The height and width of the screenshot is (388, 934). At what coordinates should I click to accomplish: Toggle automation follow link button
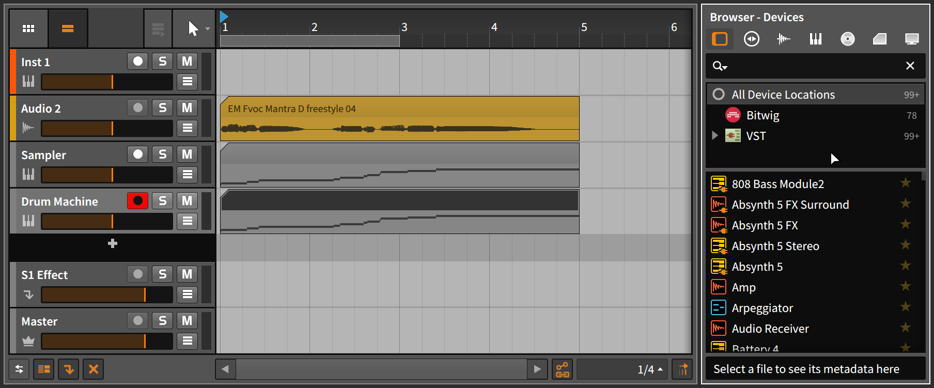pos(563,369)
